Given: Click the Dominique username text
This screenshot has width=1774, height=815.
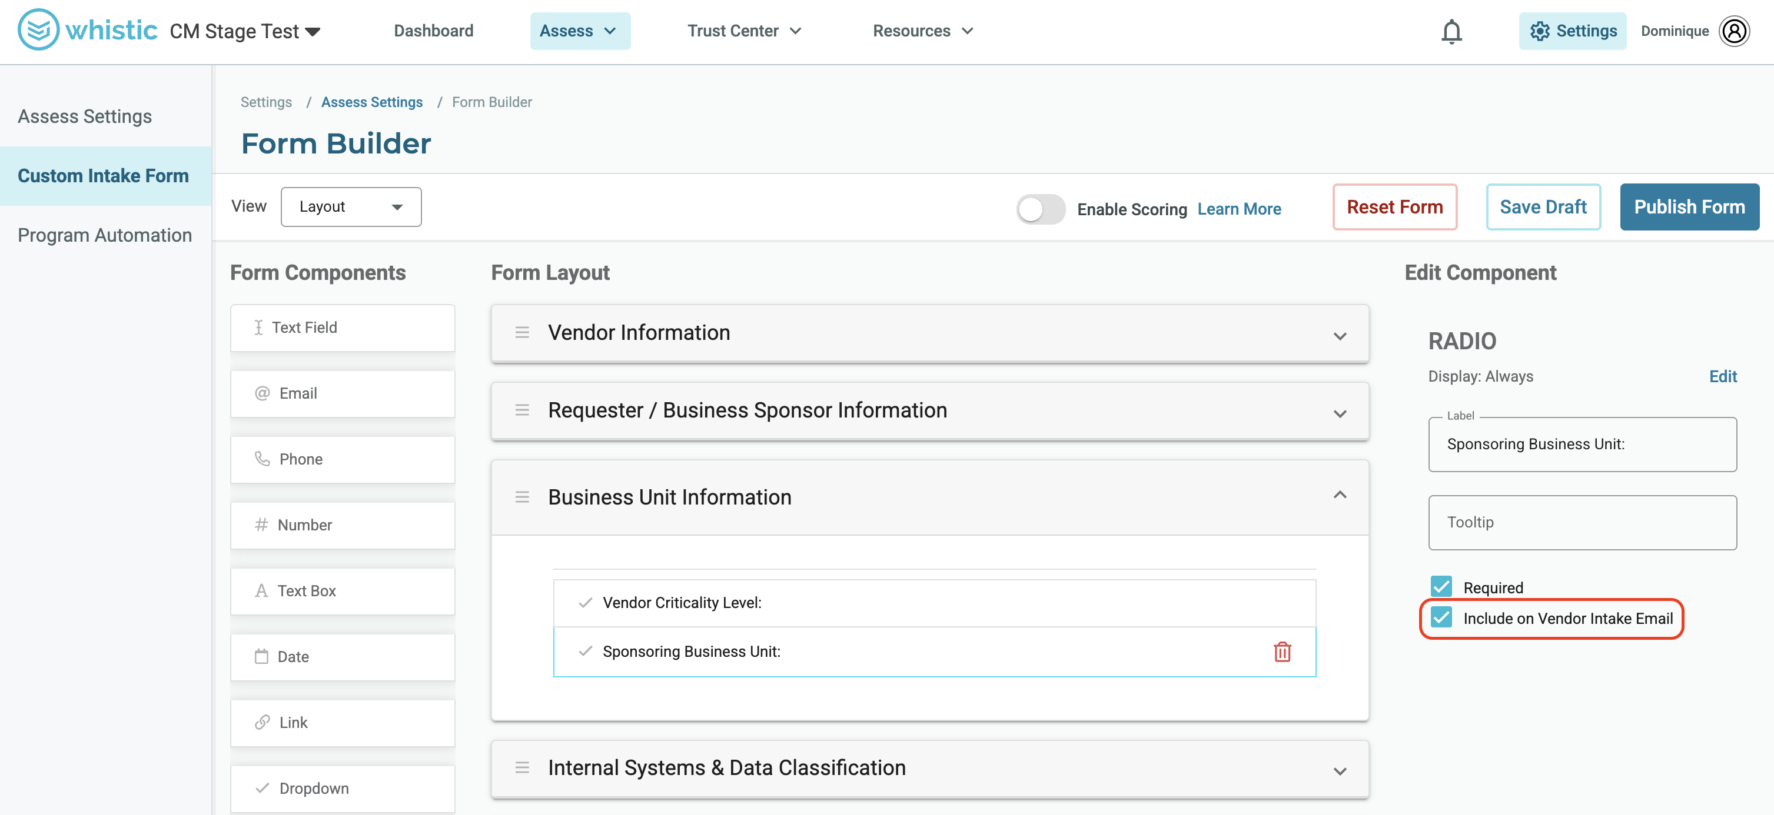Looking at the screenshot, I should 1674,31.
